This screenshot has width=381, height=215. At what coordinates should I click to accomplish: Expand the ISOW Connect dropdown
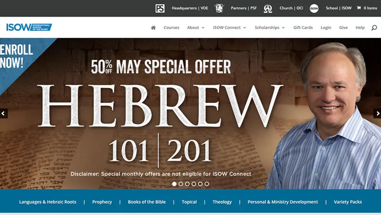[x=229, y=28]
